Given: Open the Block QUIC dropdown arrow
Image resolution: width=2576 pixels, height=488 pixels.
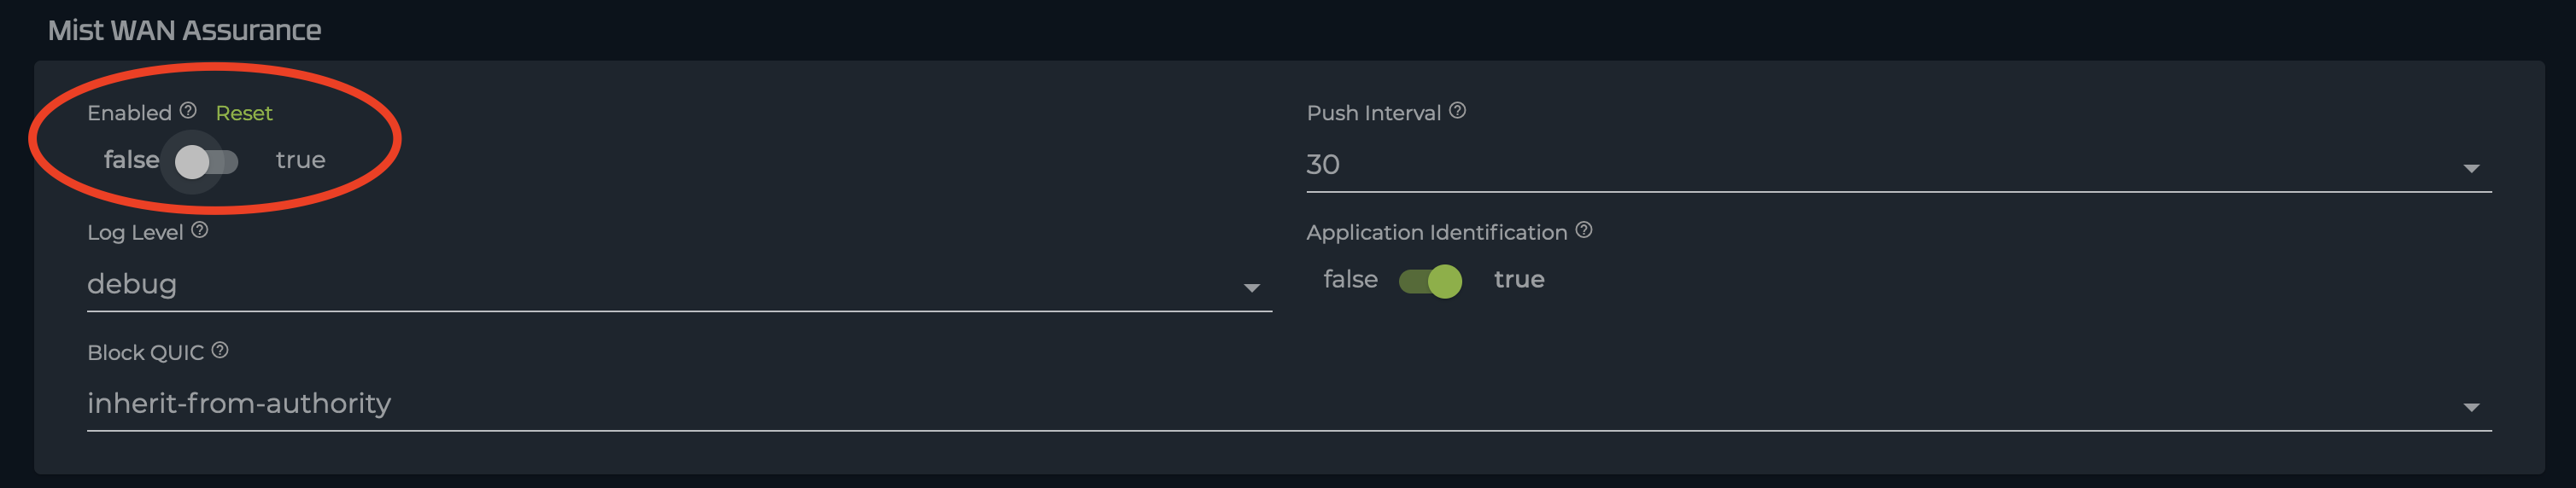Looking at the screenshot, I should pos(2471,408).
